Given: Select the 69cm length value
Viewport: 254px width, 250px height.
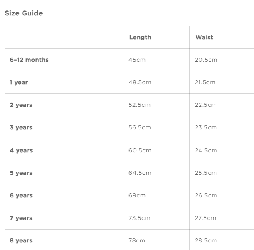Looking at the screenshot, I should tap(137, 195).
